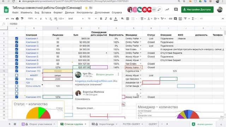Screen dimensions: 226x127
Task: Click the Add sheet plus icon
Action: [x=10, y=124]
